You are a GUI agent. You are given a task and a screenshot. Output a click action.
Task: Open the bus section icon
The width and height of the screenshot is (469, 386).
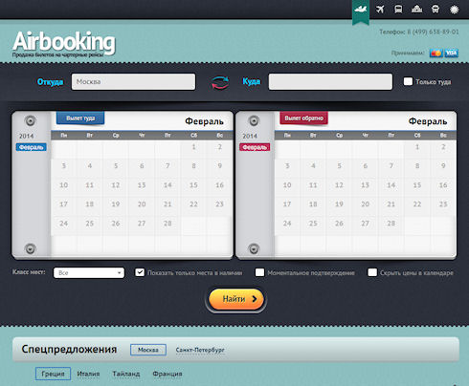[398, 10]
